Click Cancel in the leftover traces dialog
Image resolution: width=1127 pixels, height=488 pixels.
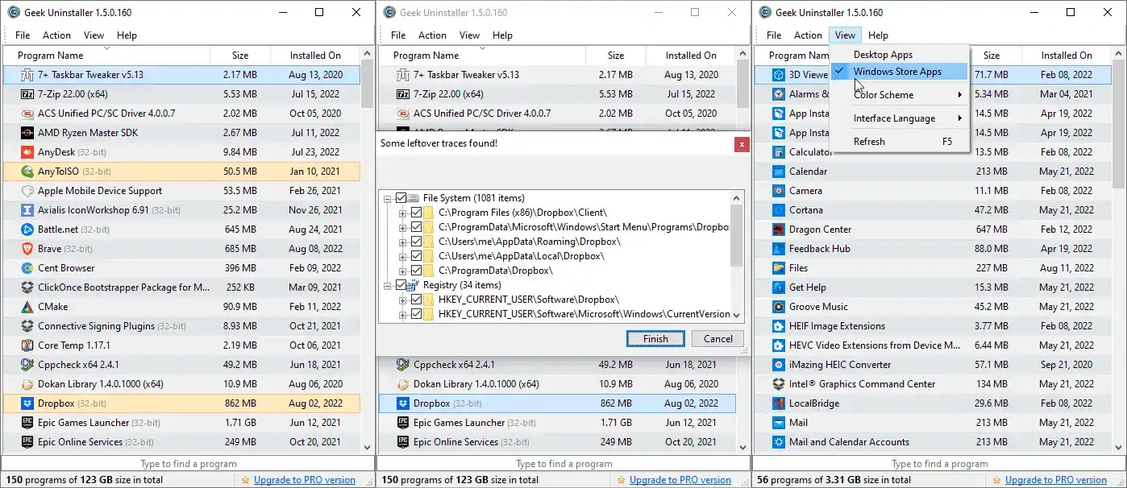coord(717,339)
